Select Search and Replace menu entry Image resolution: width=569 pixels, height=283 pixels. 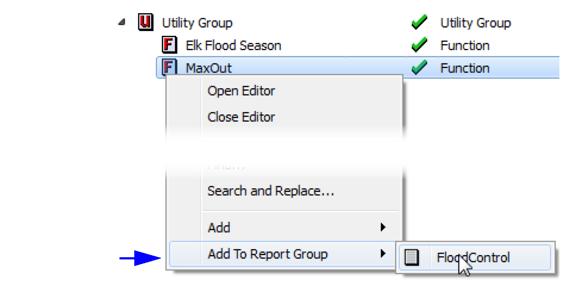[x=270, y=191]
